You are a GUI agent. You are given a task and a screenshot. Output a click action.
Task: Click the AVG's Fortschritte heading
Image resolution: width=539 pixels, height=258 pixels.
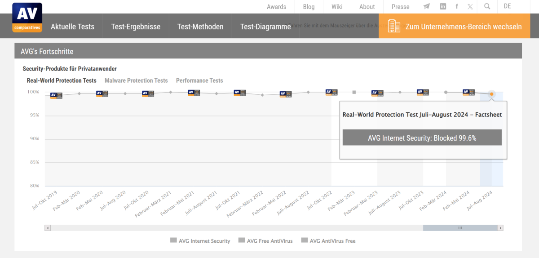point(47,51)
